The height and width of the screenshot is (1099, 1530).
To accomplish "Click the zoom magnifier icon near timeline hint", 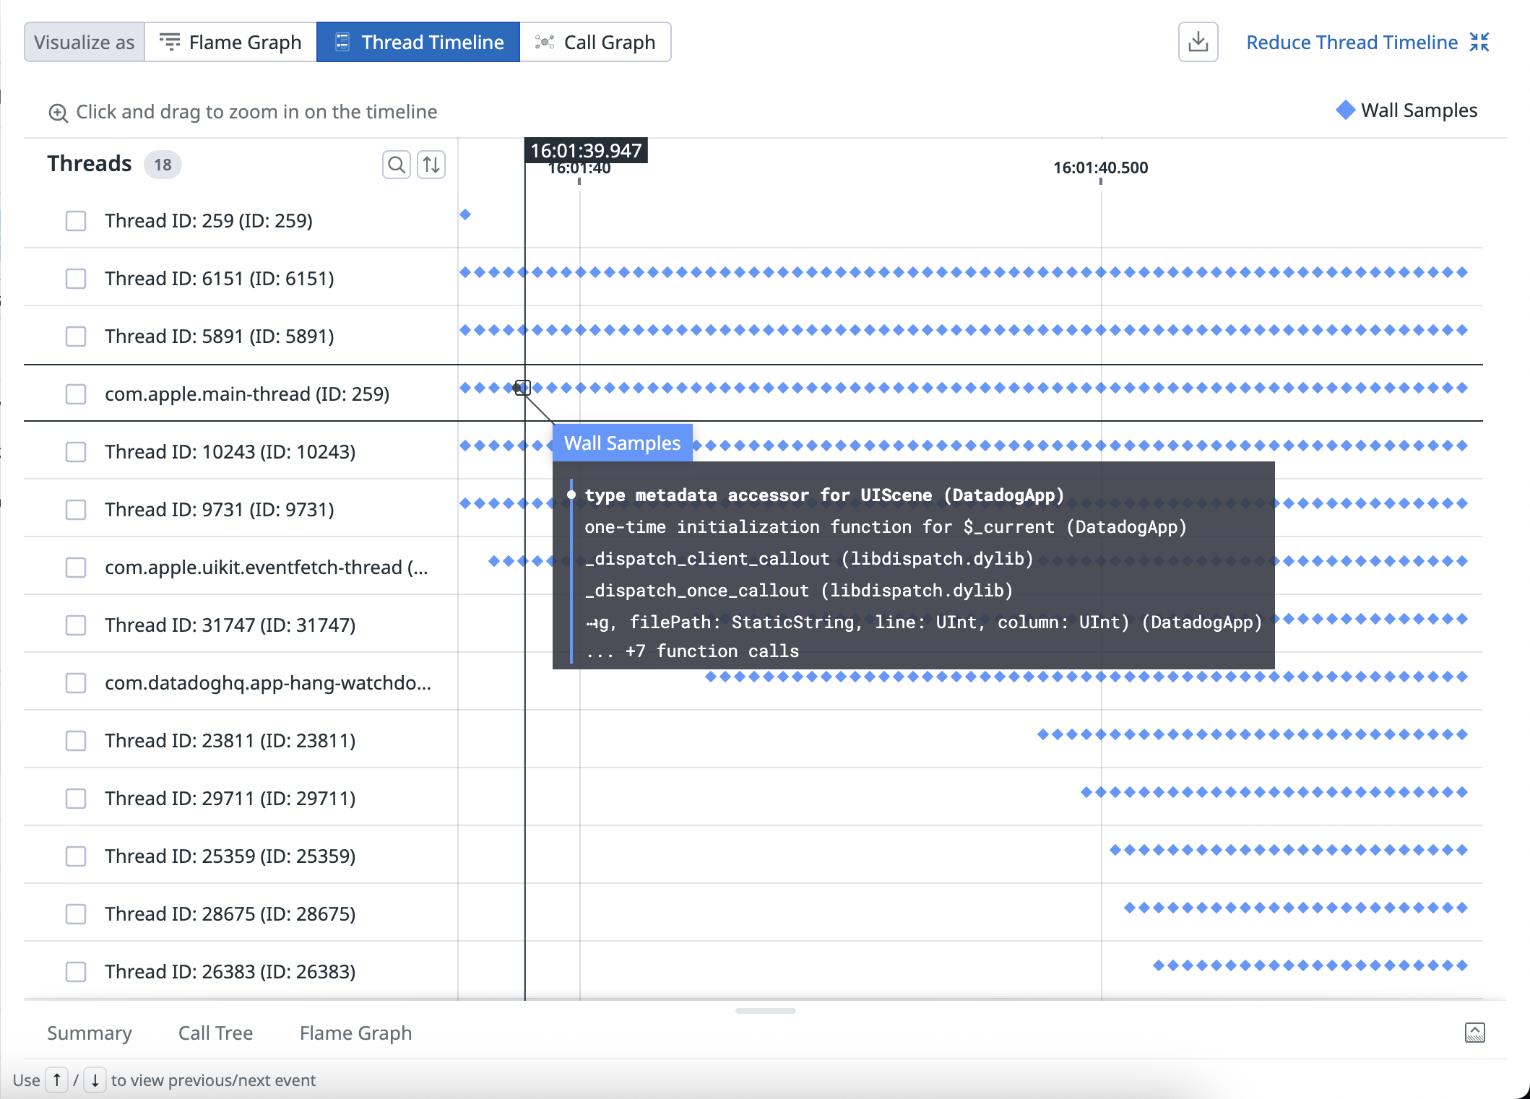I will pyautogui.click(x=58, y=113).
